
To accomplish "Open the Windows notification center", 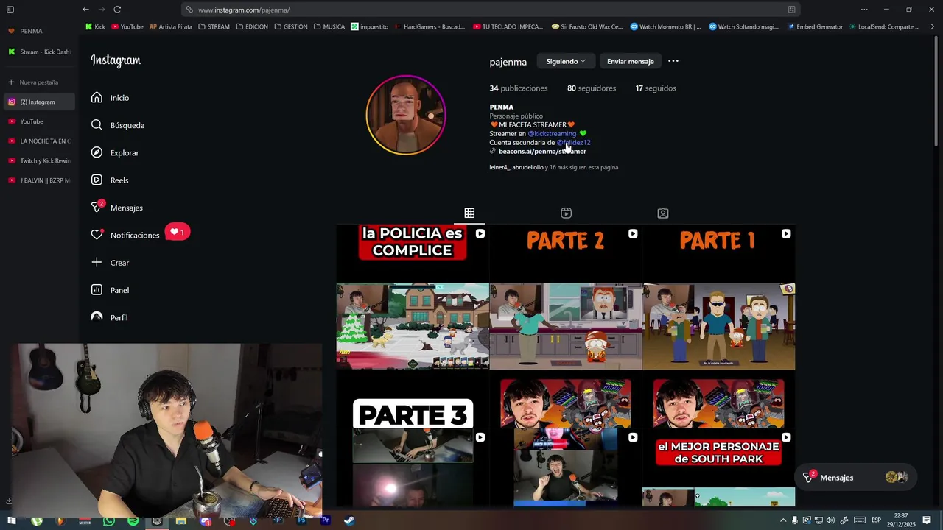I will pyautogui.click(x=927, y=520).
